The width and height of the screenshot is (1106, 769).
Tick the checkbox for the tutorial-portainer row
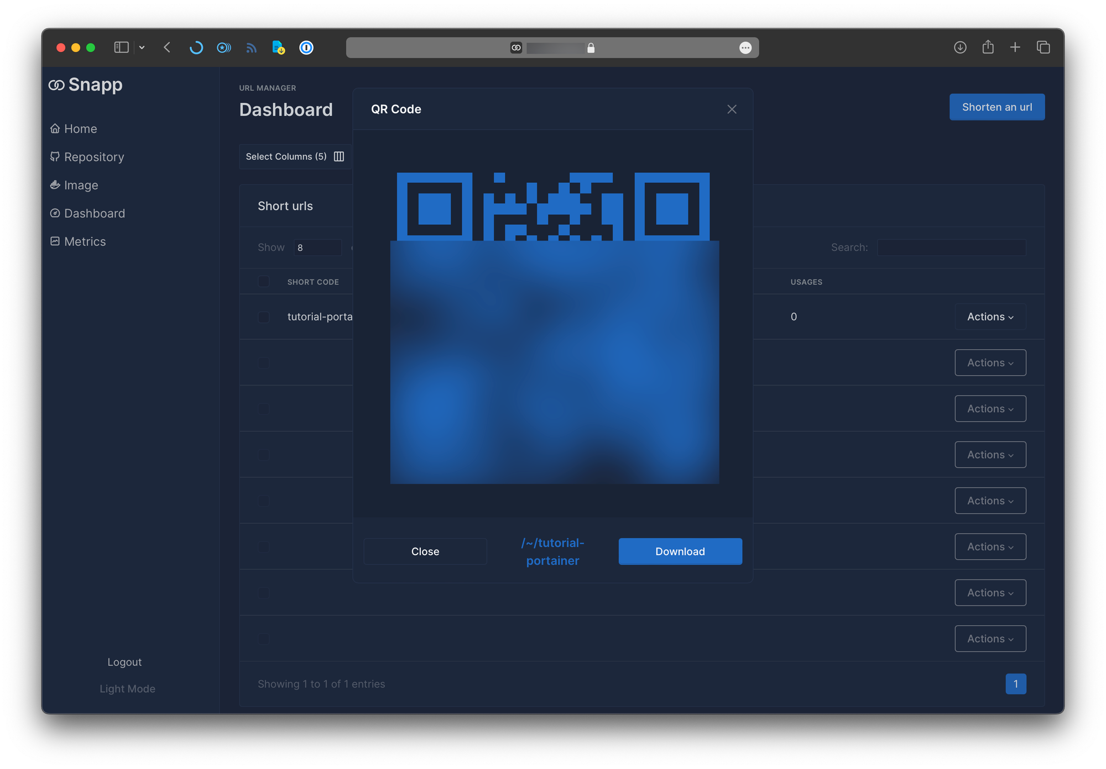click(264, 317)
